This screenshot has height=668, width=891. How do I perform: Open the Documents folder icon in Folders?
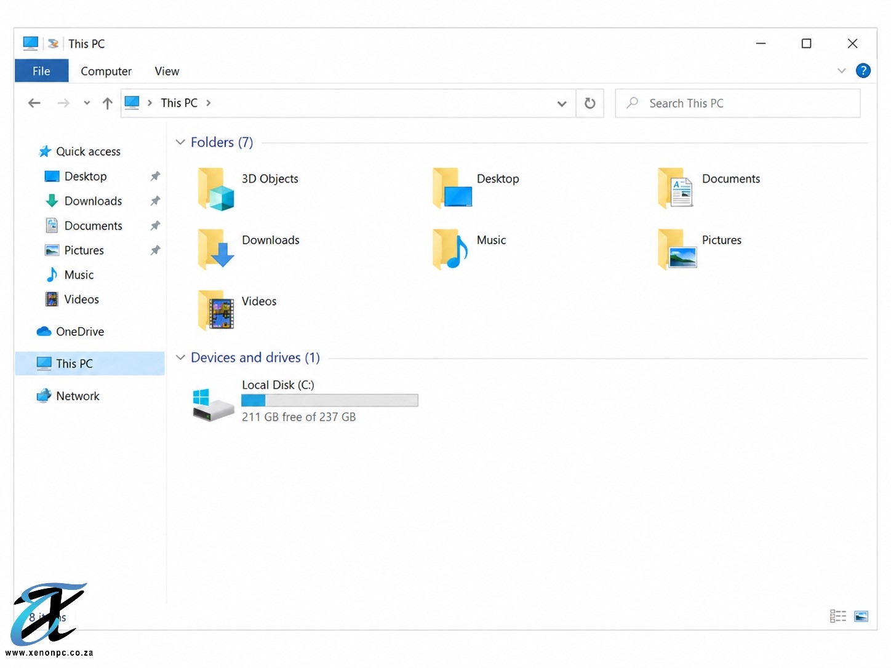tap(676, 188)
